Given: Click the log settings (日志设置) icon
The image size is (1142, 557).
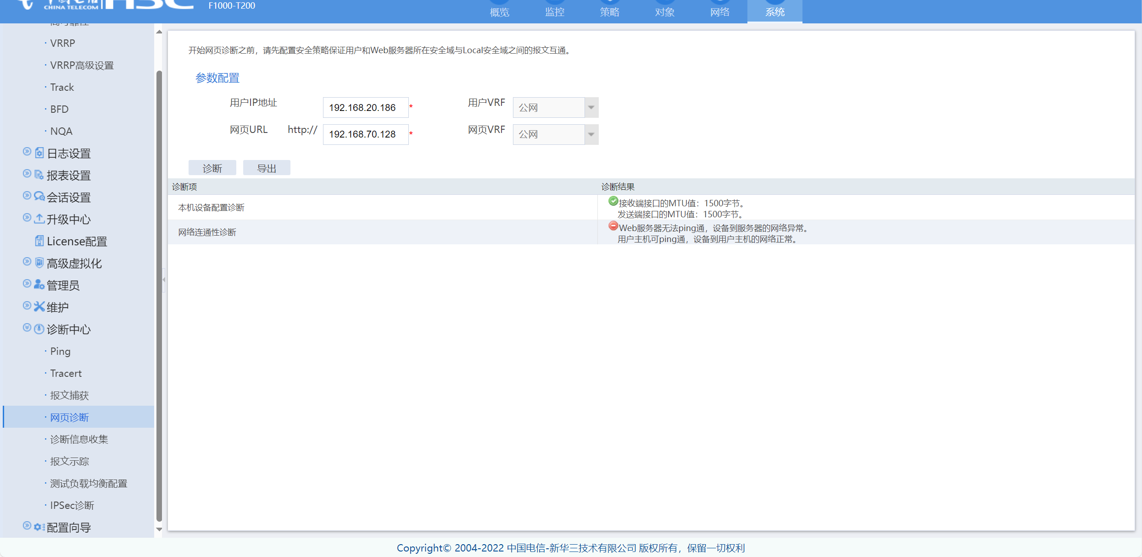Looking at the screenshot, I should [39, 153].
